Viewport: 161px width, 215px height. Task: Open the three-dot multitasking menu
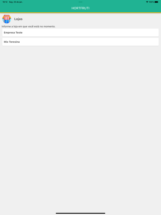(x=80, y=2)
